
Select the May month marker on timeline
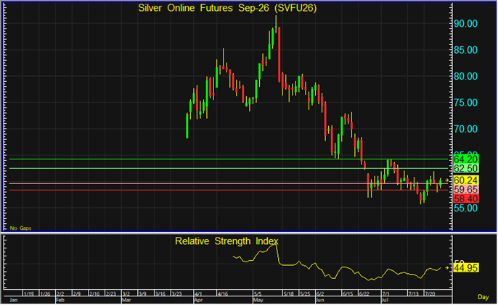pyautogui.click(x=258, y=300)
